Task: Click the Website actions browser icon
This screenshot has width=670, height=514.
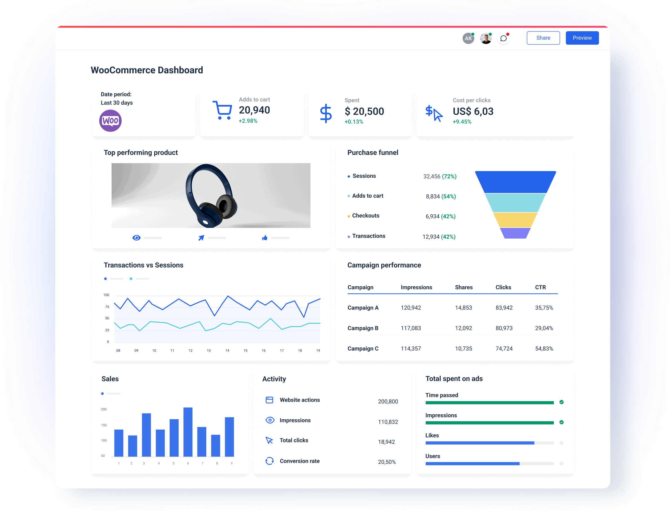Action: pyautogui.click(x=269, y=399)
